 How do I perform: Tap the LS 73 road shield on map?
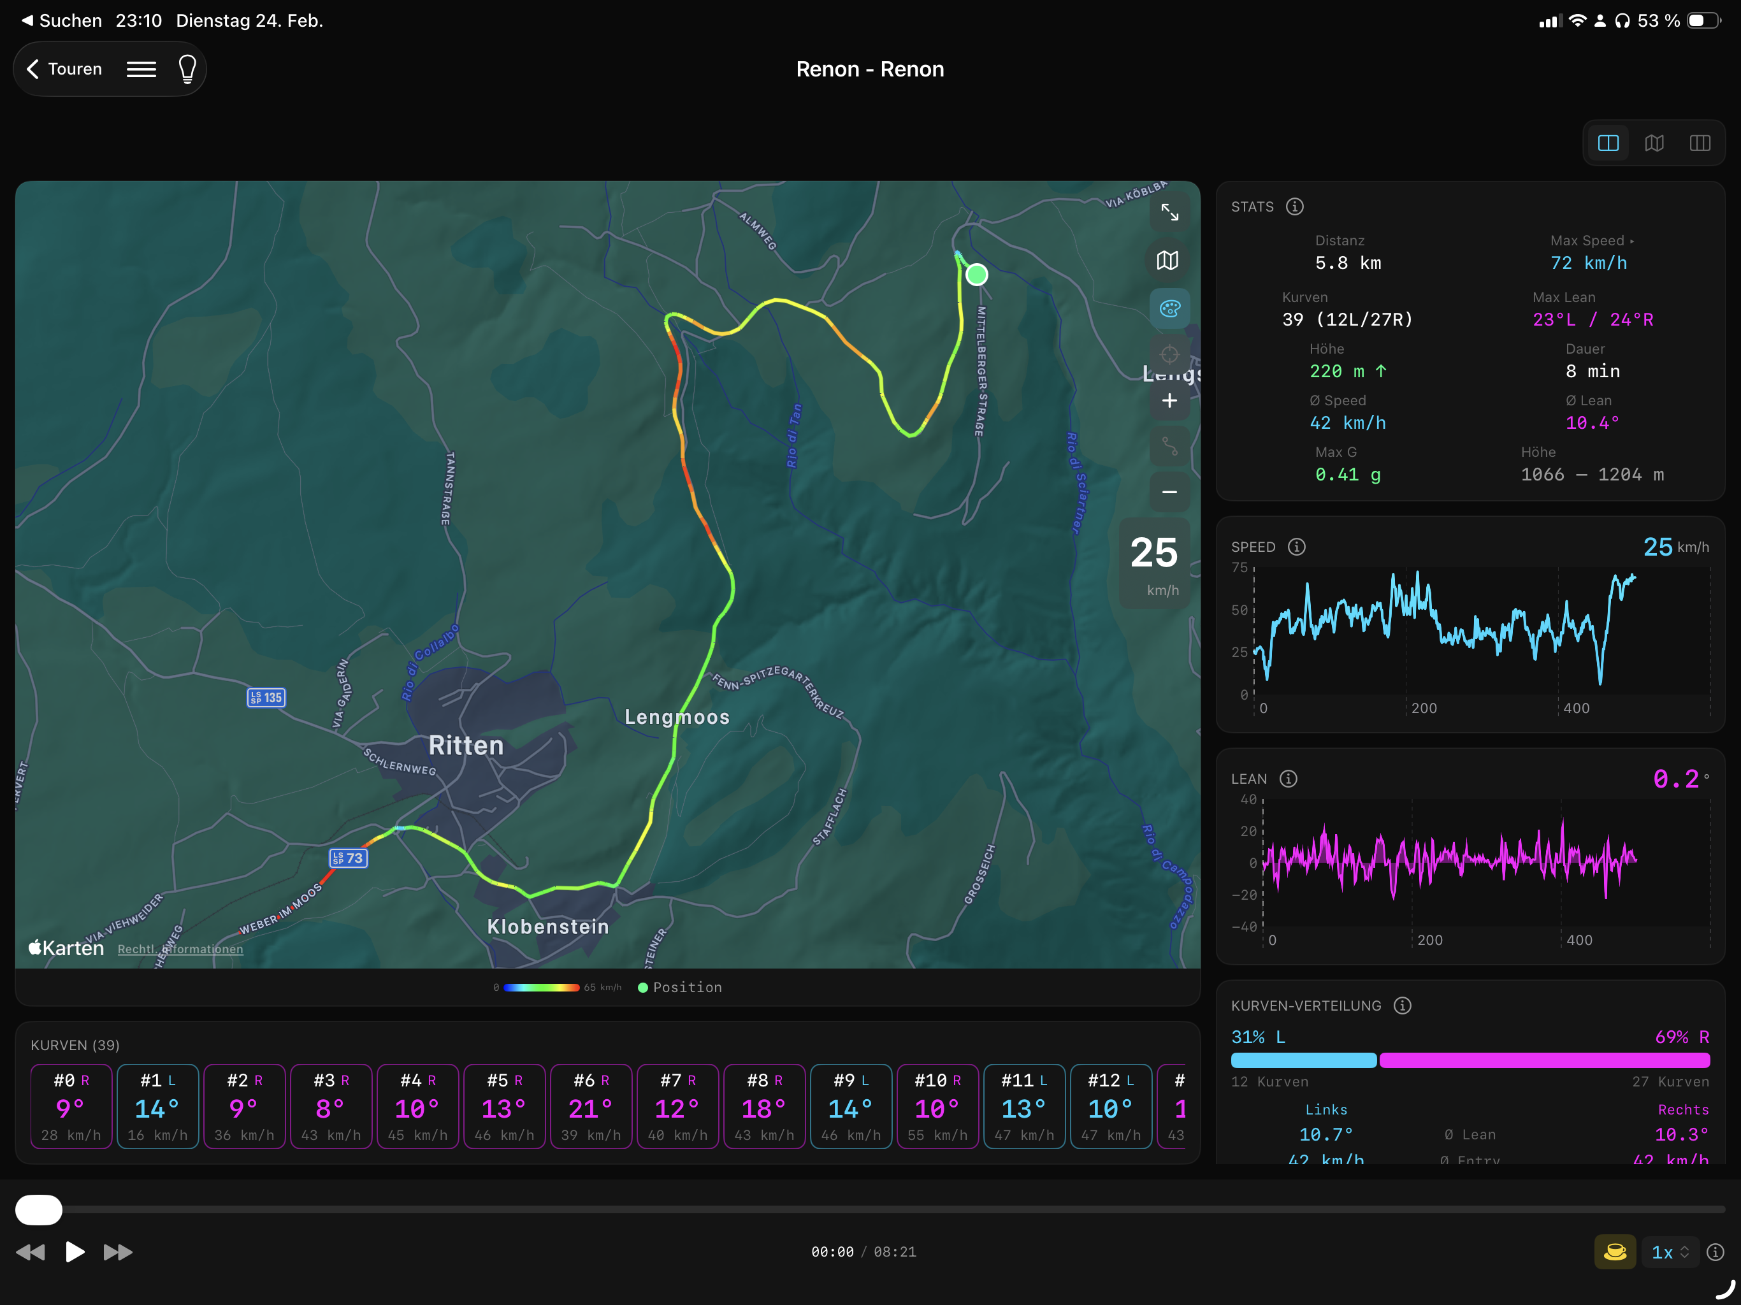(x=348, y=858)
